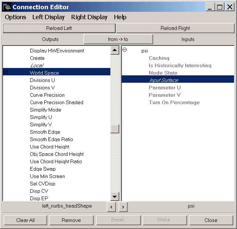This screenshot has height=229, width=237.
Task: Toggle the from -> to direction button
Action: (x=118, y=39)
